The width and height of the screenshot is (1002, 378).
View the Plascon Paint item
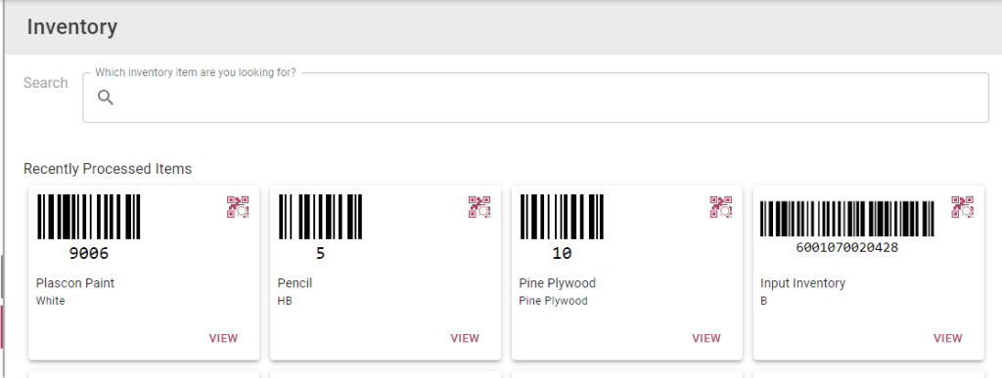click(x=223, y=339)
